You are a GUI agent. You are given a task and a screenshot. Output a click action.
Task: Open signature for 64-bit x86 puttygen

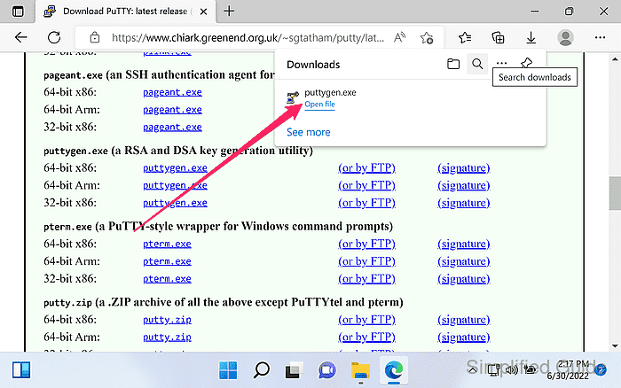[x=464, y=168]
